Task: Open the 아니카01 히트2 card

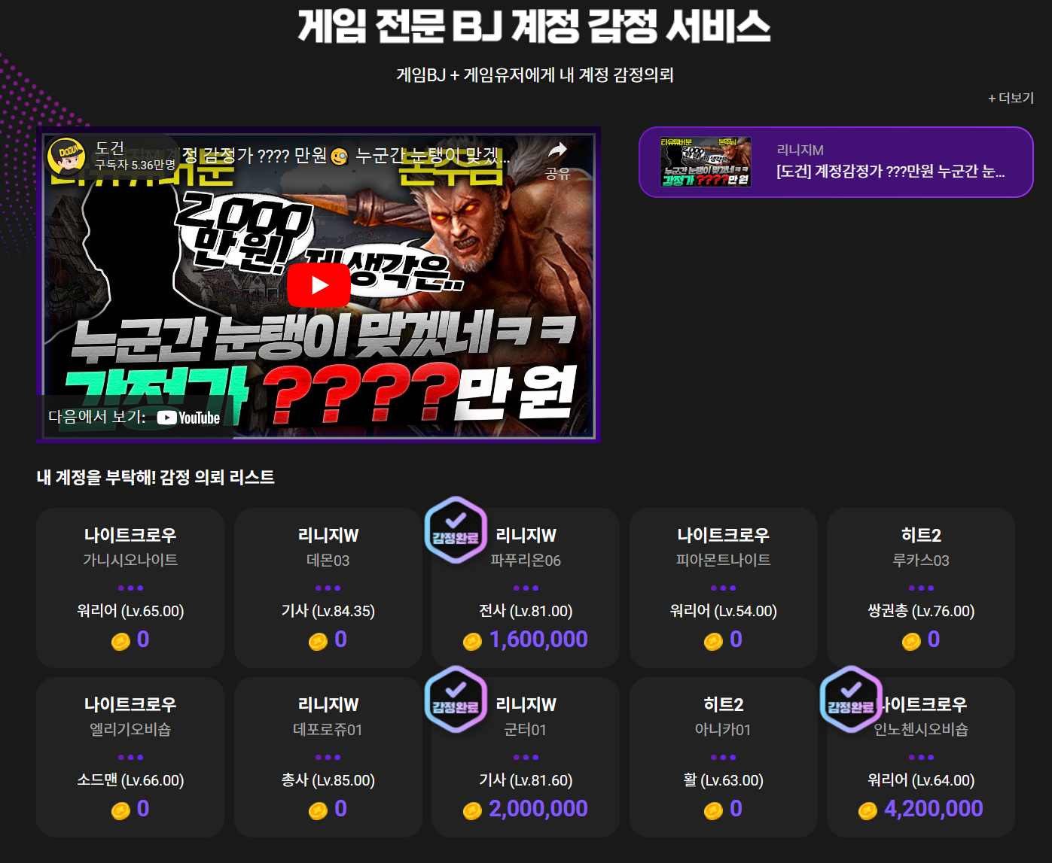Action: (724, 757)
